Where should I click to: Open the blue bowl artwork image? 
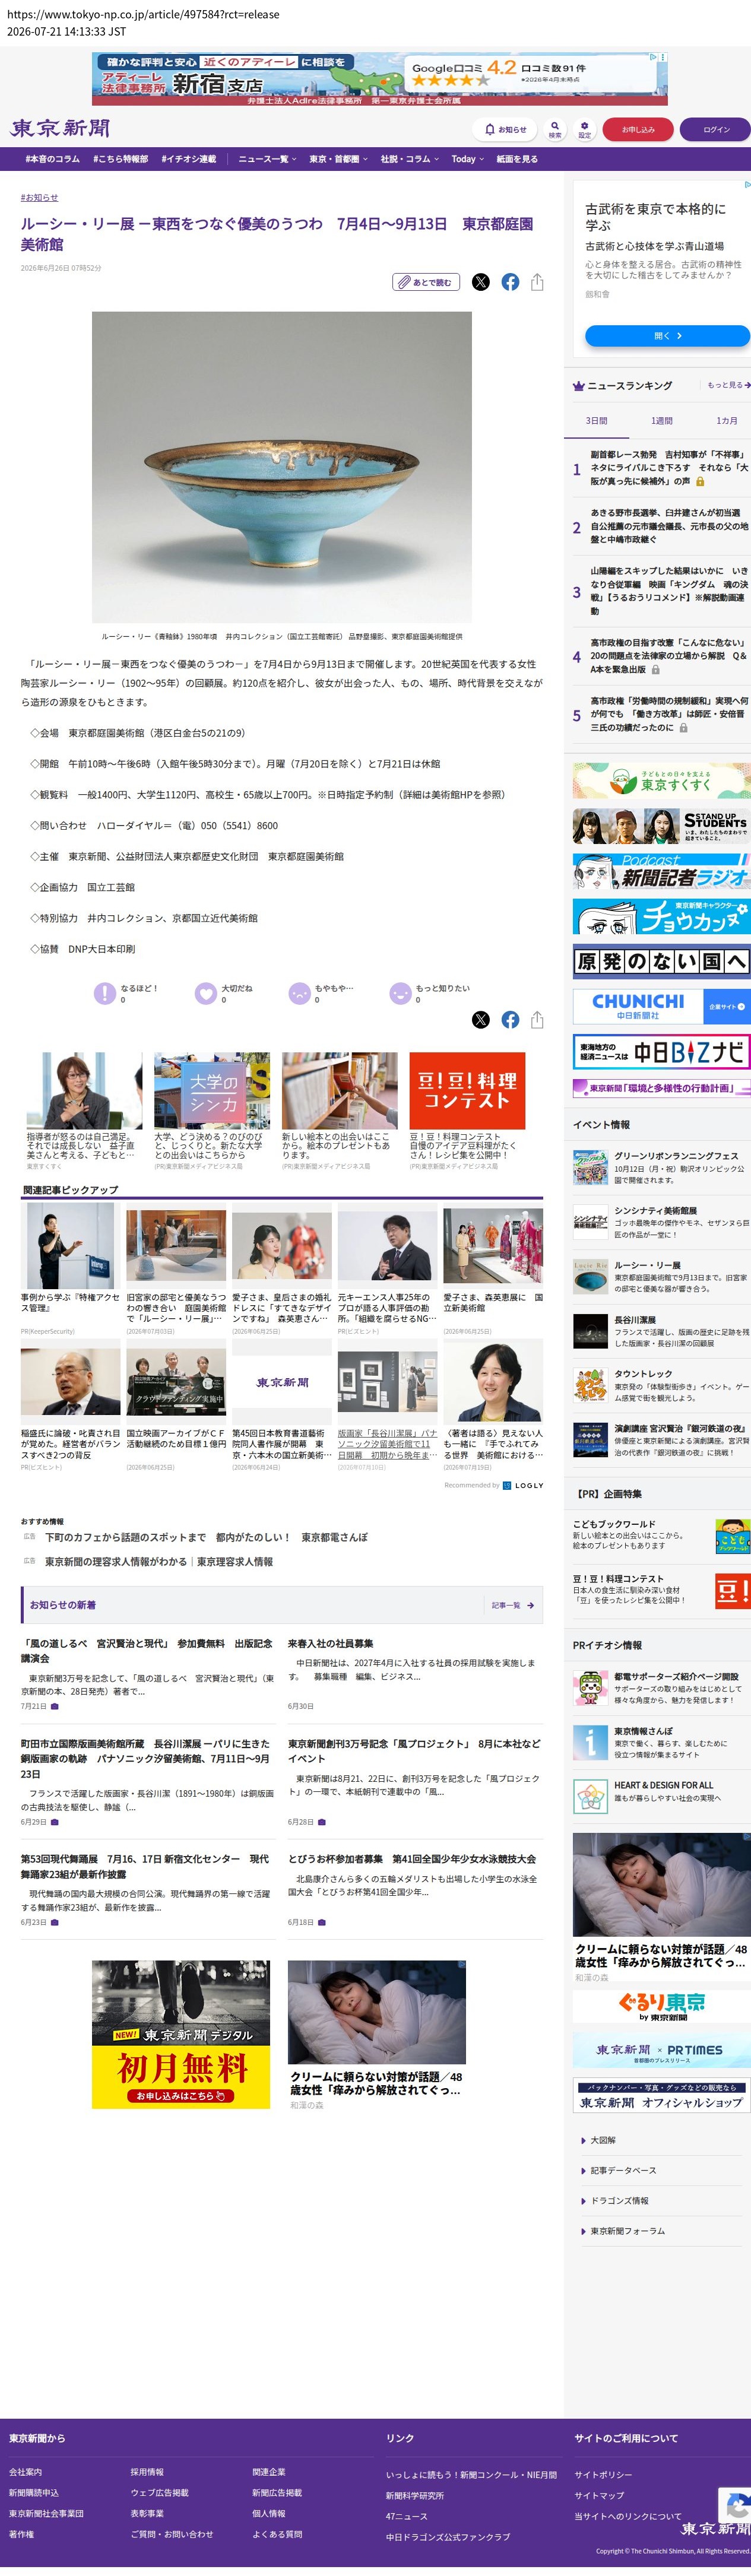282,467
